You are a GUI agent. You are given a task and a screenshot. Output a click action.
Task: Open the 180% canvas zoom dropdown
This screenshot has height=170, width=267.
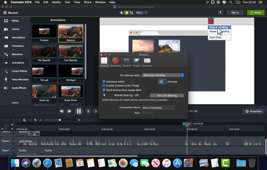pos(141,12)
